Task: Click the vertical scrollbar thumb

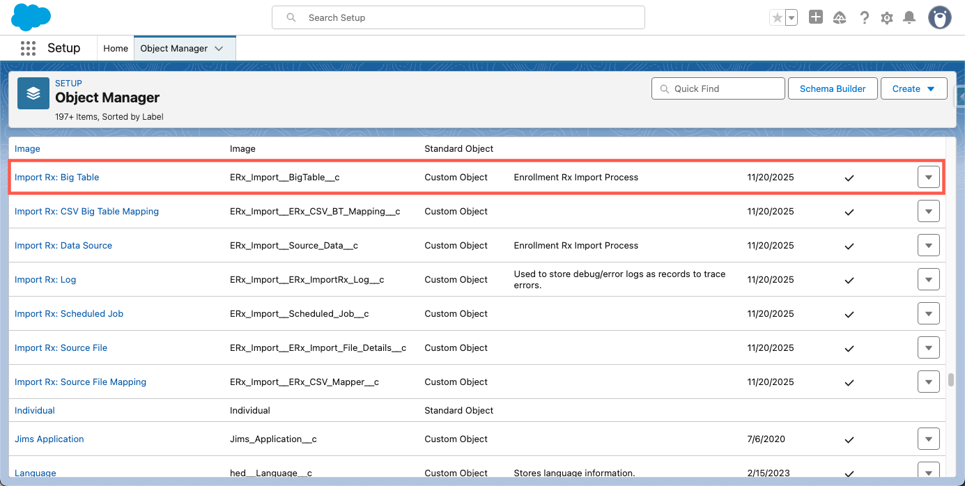Action: pyautogui.click(x=951, y=380)
